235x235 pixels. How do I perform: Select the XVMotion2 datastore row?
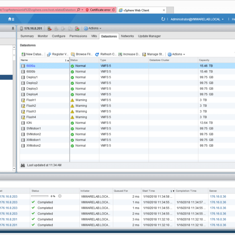(x=127, y=146)
